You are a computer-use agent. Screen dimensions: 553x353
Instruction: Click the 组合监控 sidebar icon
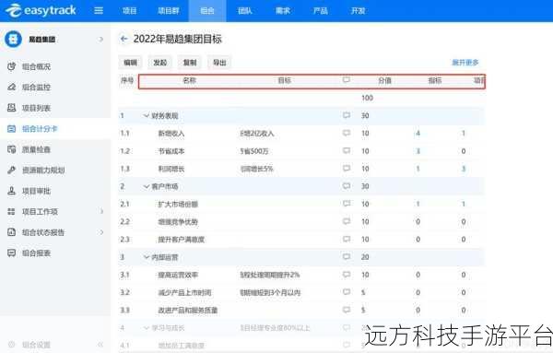click(x=12, y=88)
